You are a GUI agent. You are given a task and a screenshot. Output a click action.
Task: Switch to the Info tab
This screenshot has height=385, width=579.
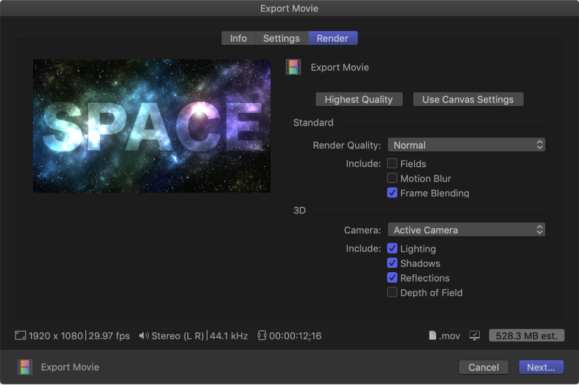pos(239,38)
